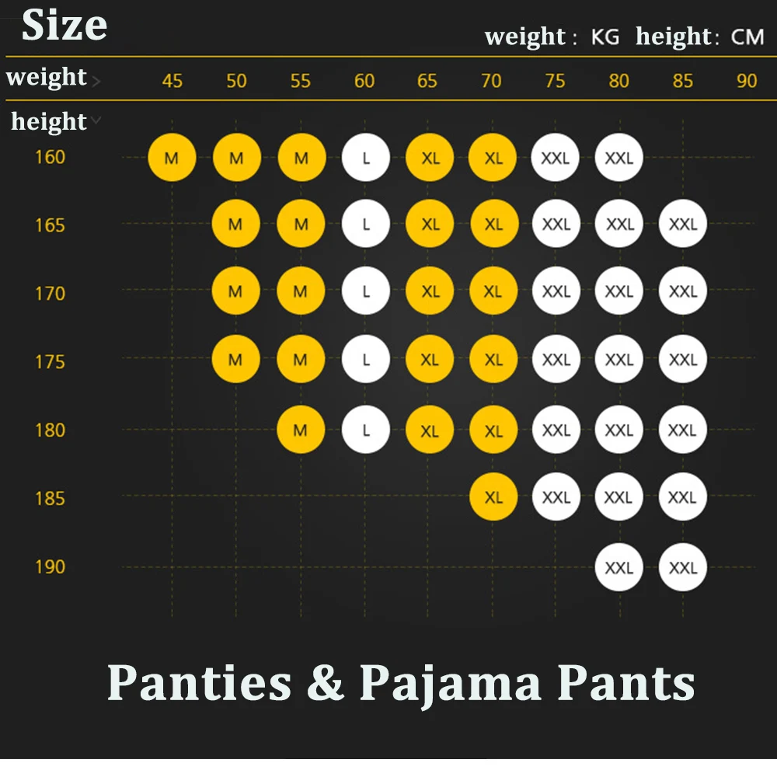Expand the chevron next to the weight label

[96, 80]
